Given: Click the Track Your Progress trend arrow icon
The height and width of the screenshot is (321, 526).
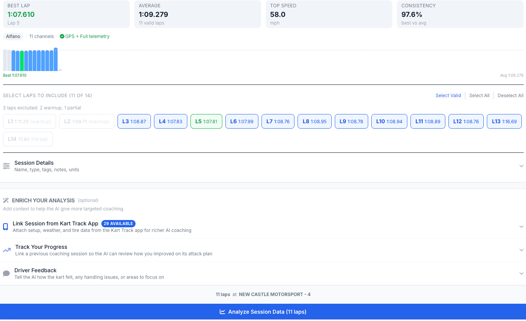Looking at the screenshot, I should [x=6, y=250].
